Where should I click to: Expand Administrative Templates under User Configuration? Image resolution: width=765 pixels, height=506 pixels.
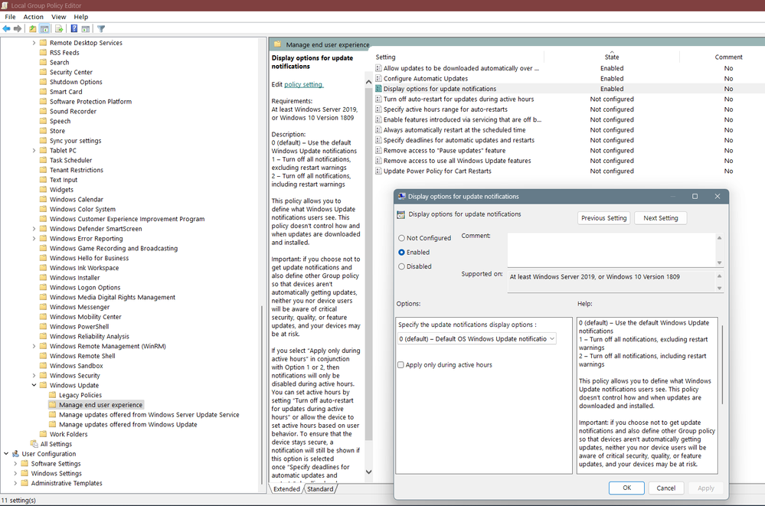pyautogui.click(x=15, y=483)
